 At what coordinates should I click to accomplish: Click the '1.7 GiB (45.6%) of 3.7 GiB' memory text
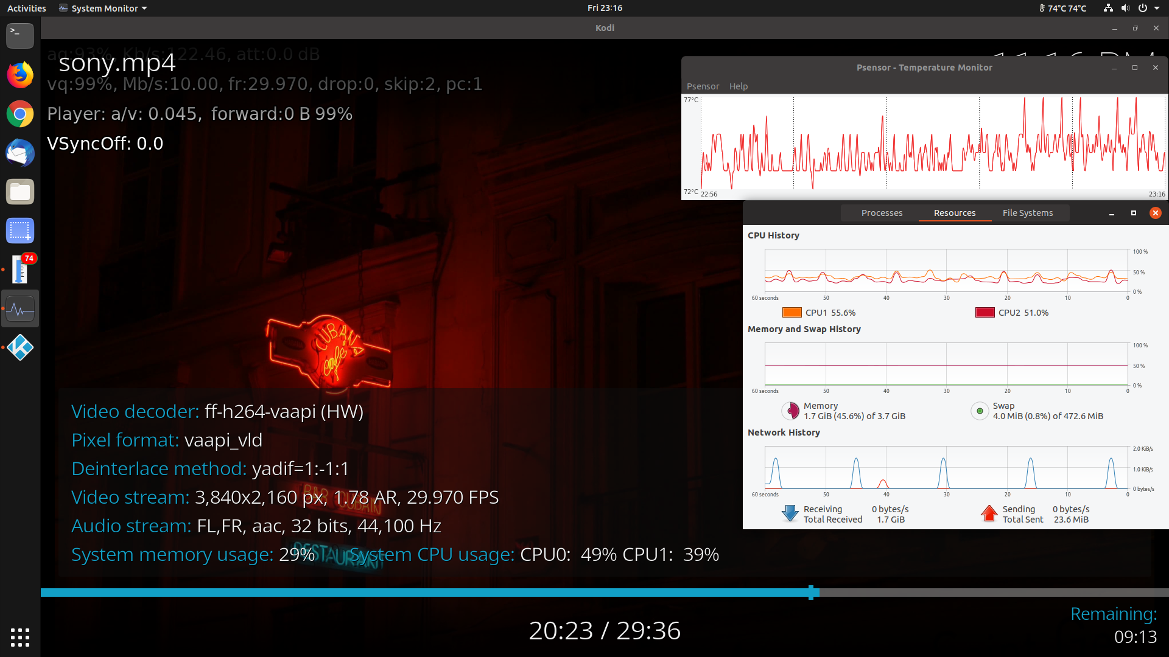854,416
